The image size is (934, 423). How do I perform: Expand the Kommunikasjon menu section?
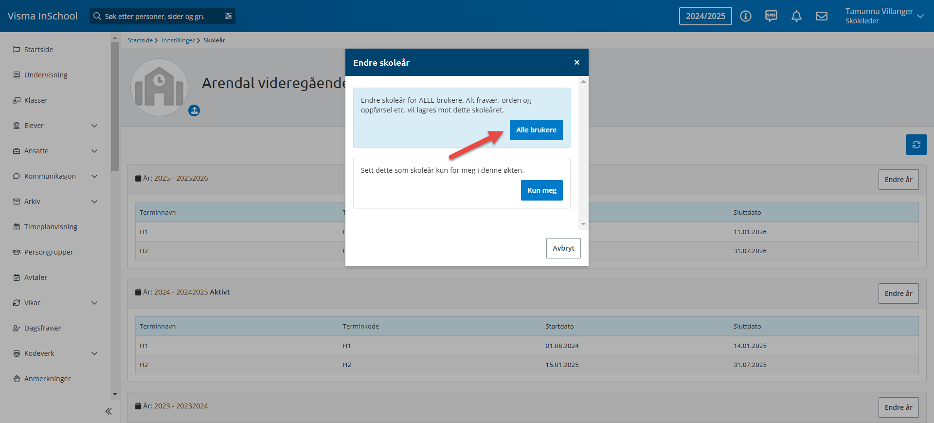[94, 176]
